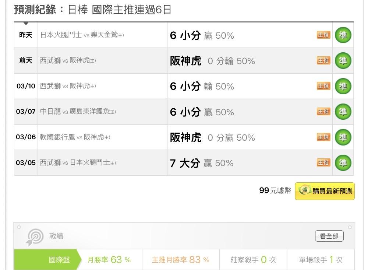This screenshot has width=368, height=270.
Task: Select the 國際盤 tab
Action: 59,260
